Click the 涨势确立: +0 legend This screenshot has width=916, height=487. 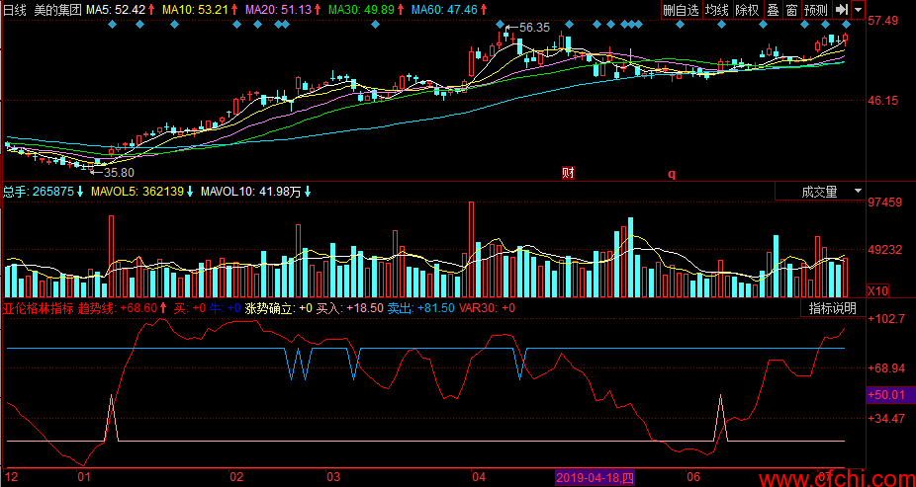279,308
